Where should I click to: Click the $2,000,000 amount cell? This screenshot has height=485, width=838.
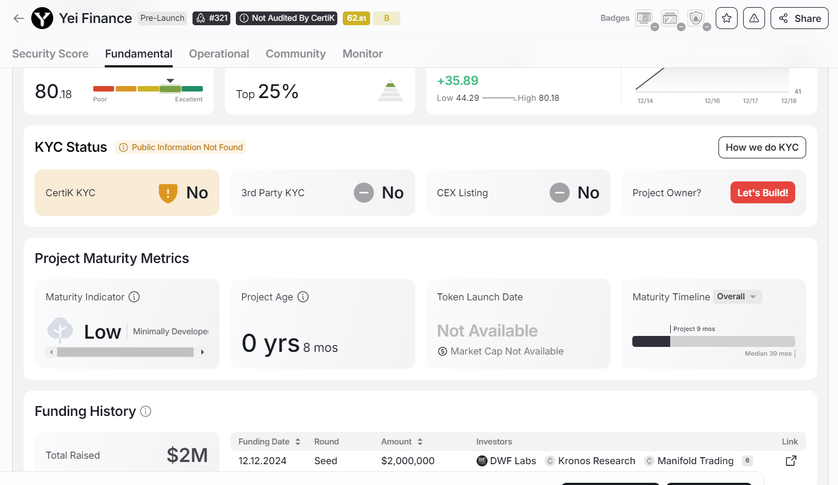408,461
